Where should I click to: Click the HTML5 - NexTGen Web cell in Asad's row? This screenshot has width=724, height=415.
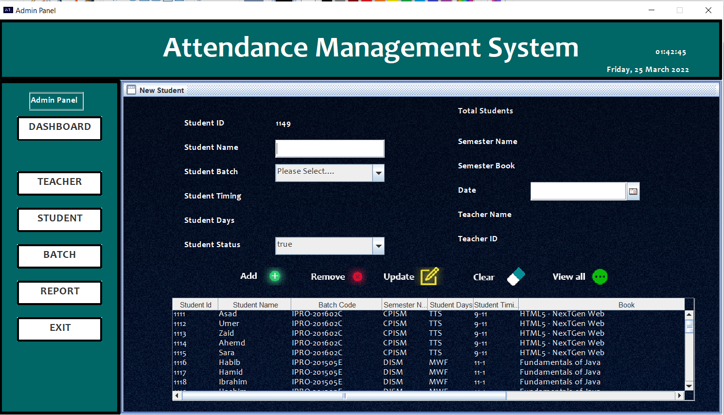[601, 314]
